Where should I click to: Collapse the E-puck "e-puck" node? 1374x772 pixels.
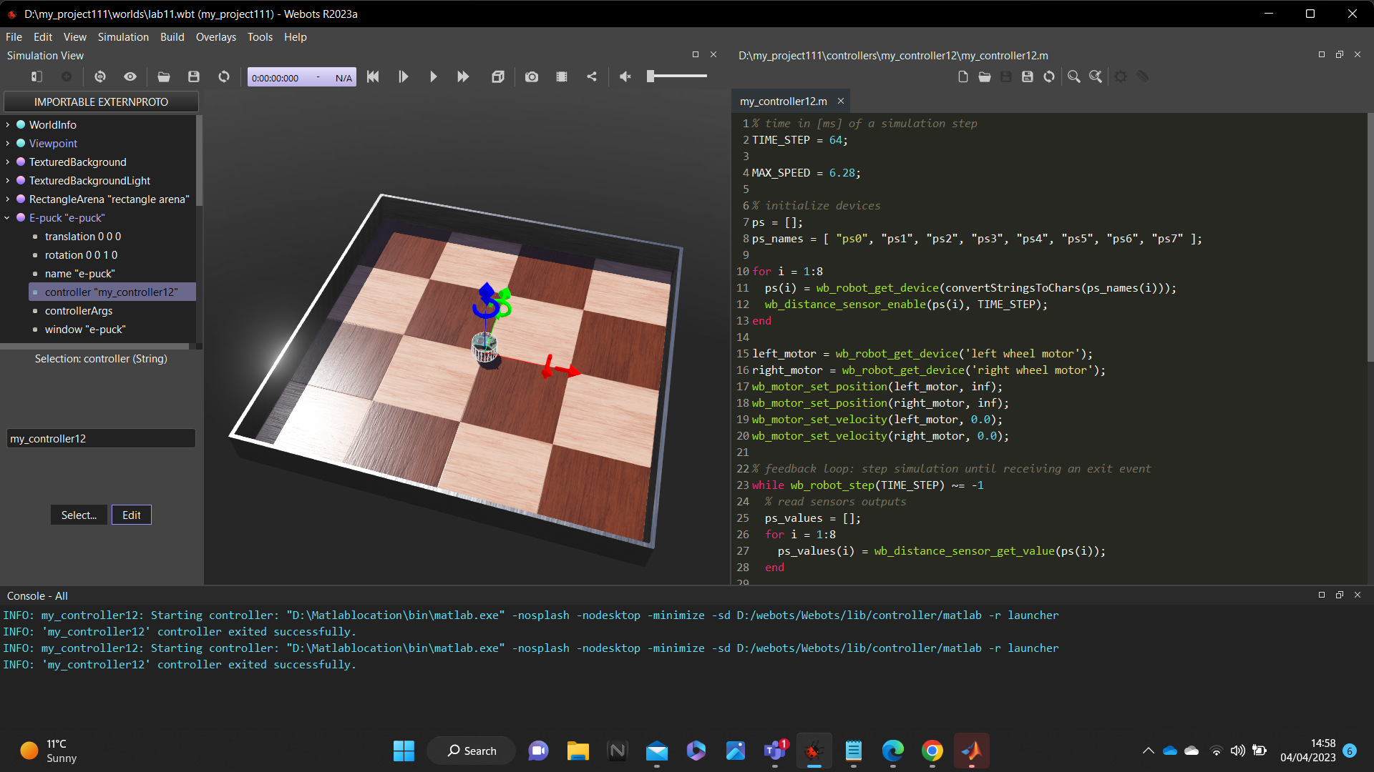click(8, 218)
